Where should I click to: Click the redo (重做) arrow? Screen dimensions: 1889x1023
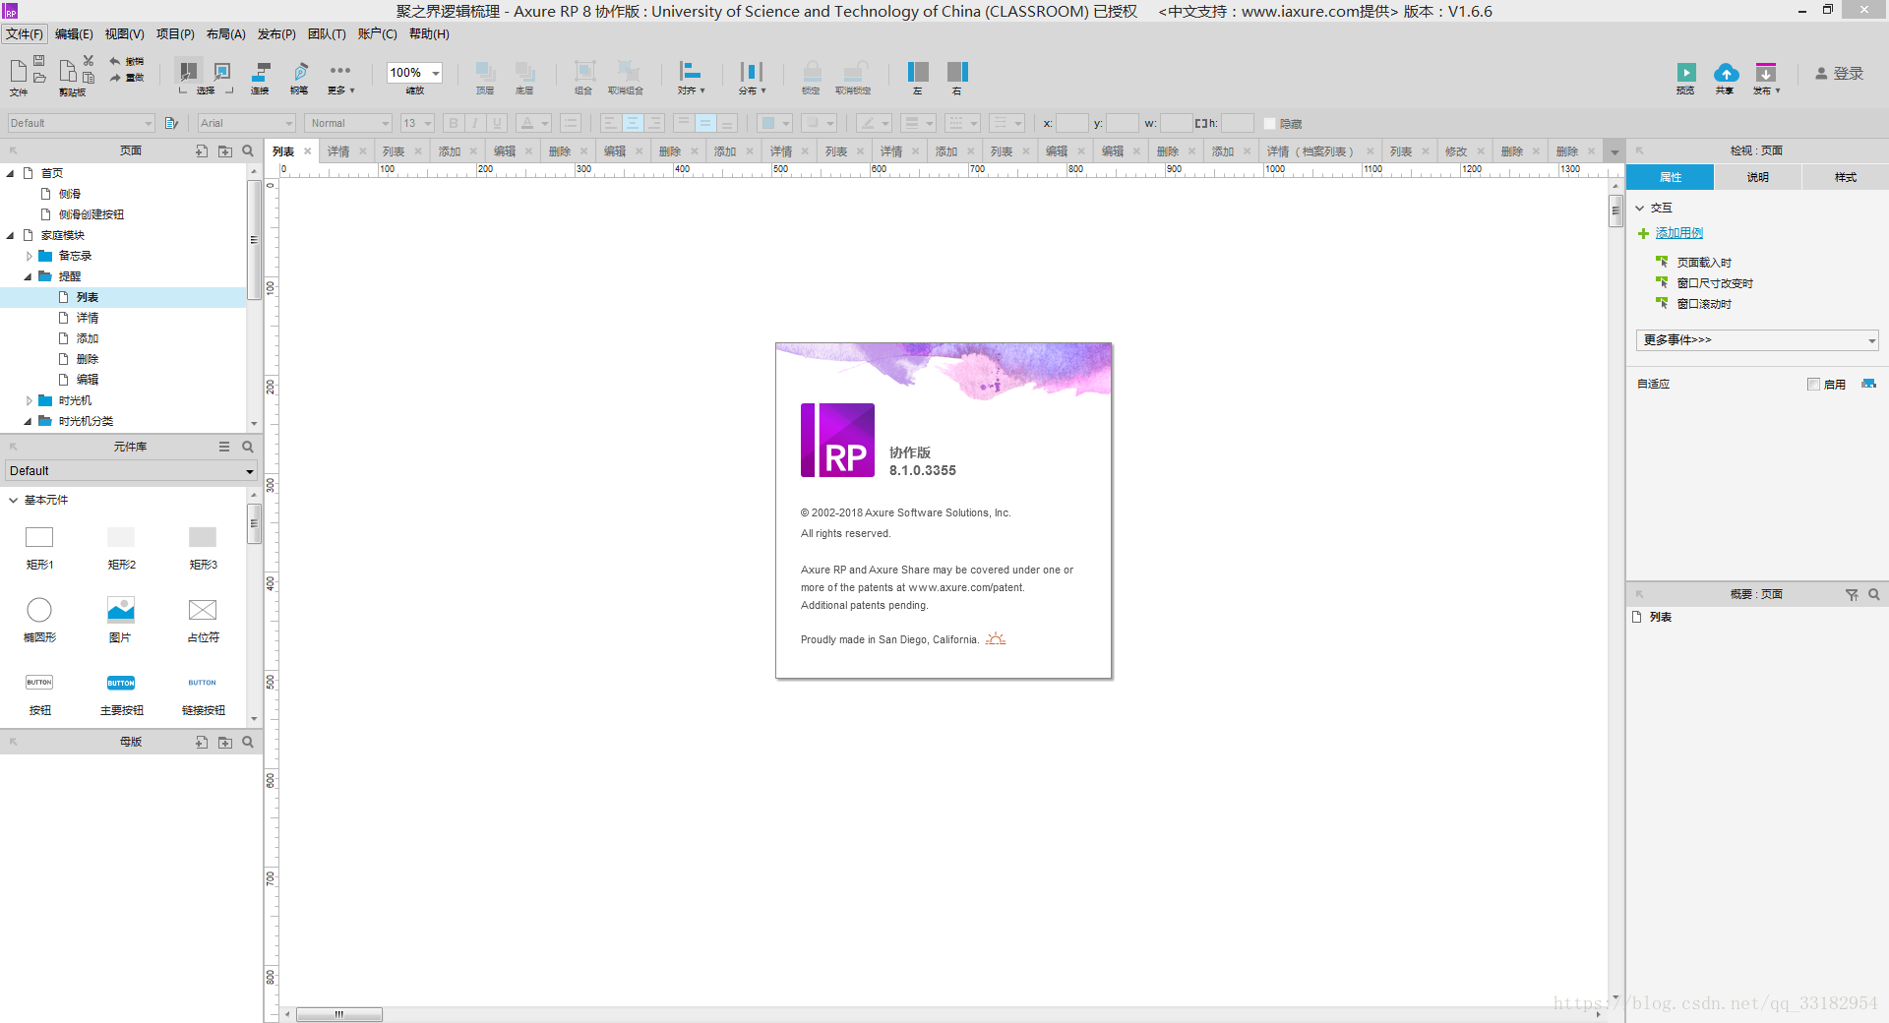(x=115, y=77)
